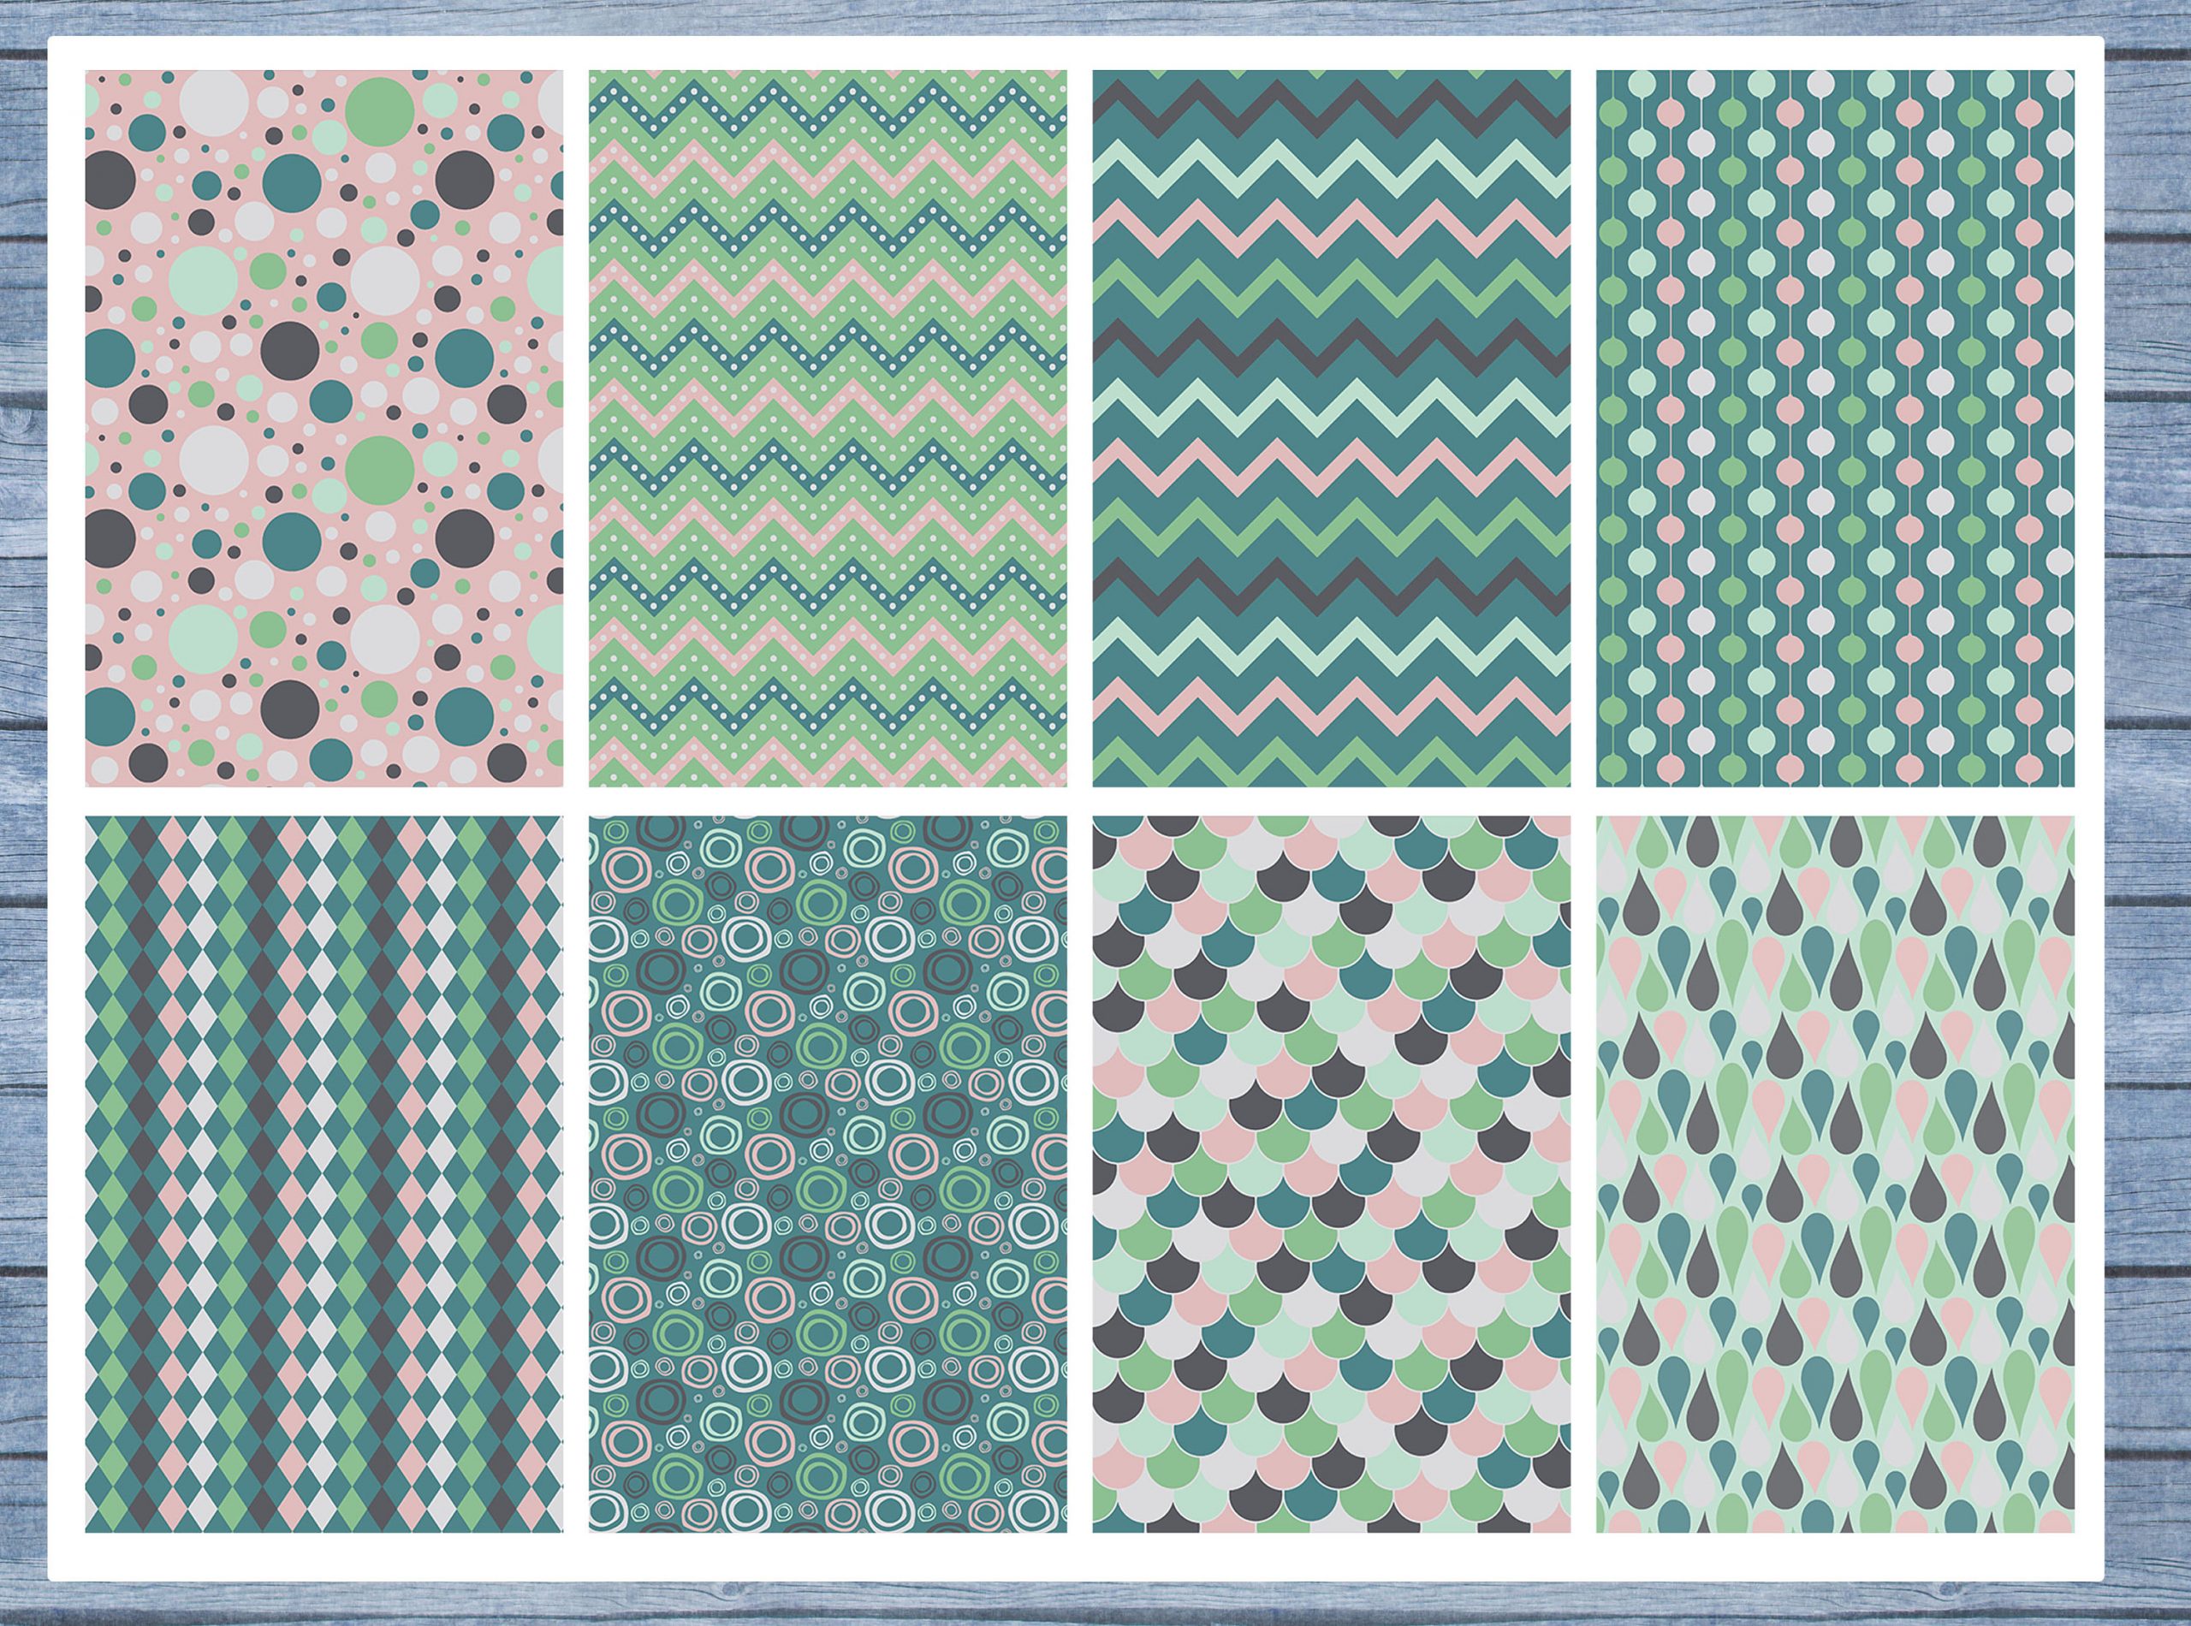
Task: Open the teal zigzag chevron pattern
Action: (x=1331, y=428)
